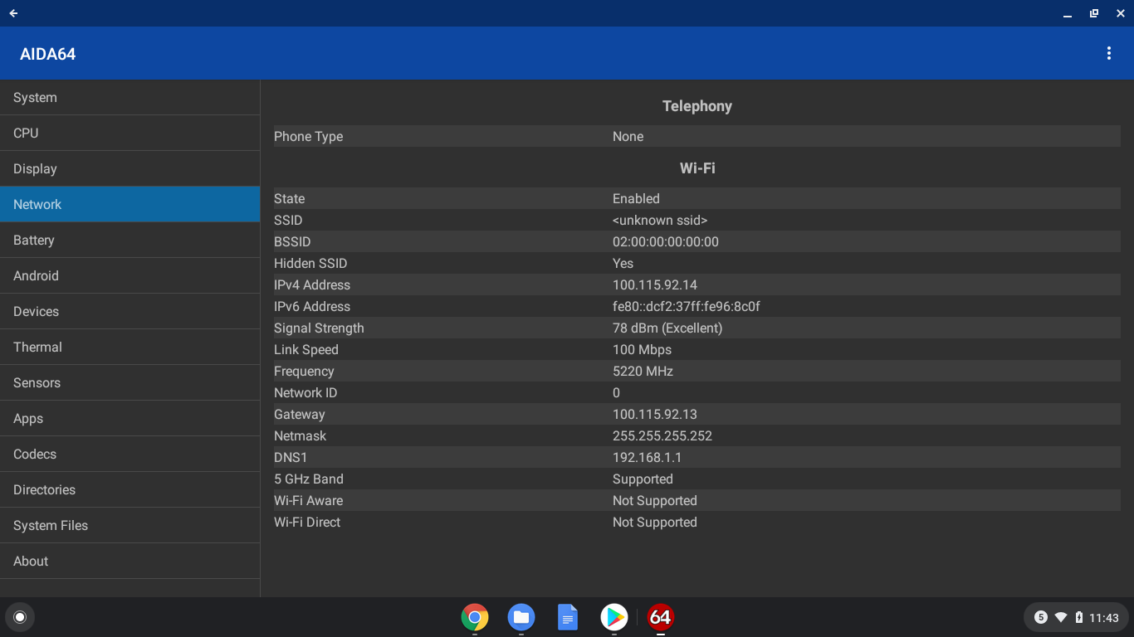
Task: Click Netmask value 255.255.255.252
Action: point(662,435)
